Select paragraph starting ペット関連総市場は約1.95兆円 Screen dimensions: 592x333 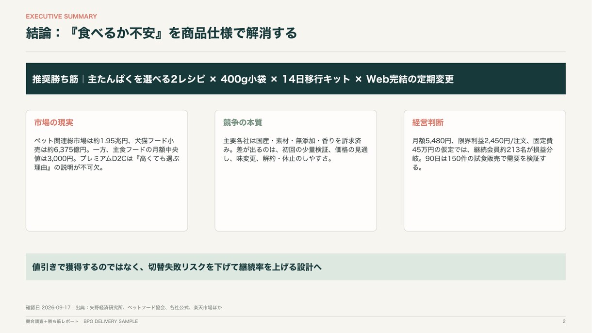106,154
